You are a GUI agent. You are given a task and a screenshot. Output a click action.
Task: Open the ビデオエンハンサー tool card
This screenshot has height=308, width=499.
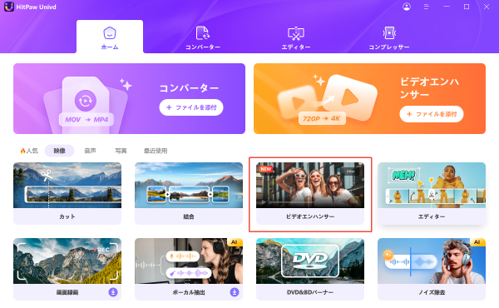click(310, 193)
